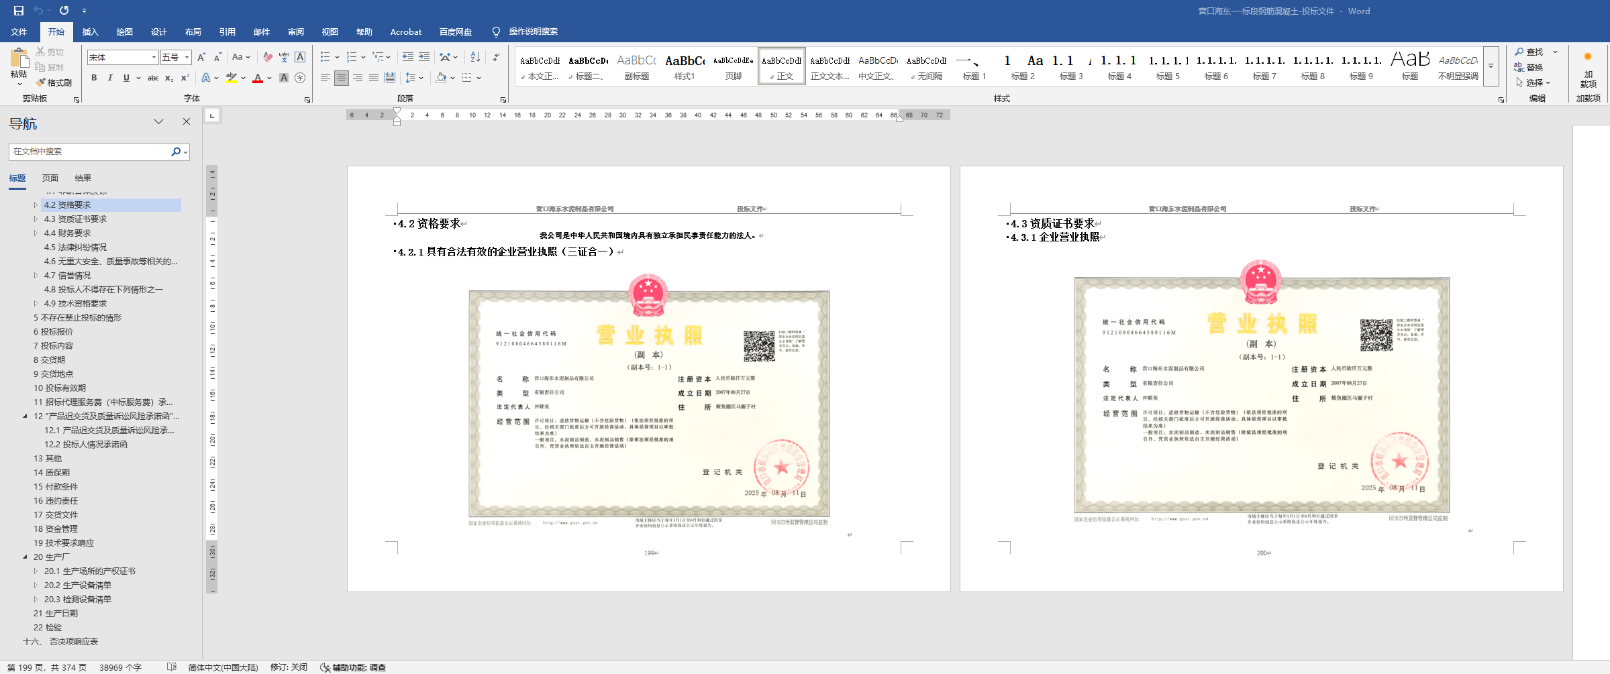Toggle italic formatting
Screen dimensions: 1610x674
110,78
